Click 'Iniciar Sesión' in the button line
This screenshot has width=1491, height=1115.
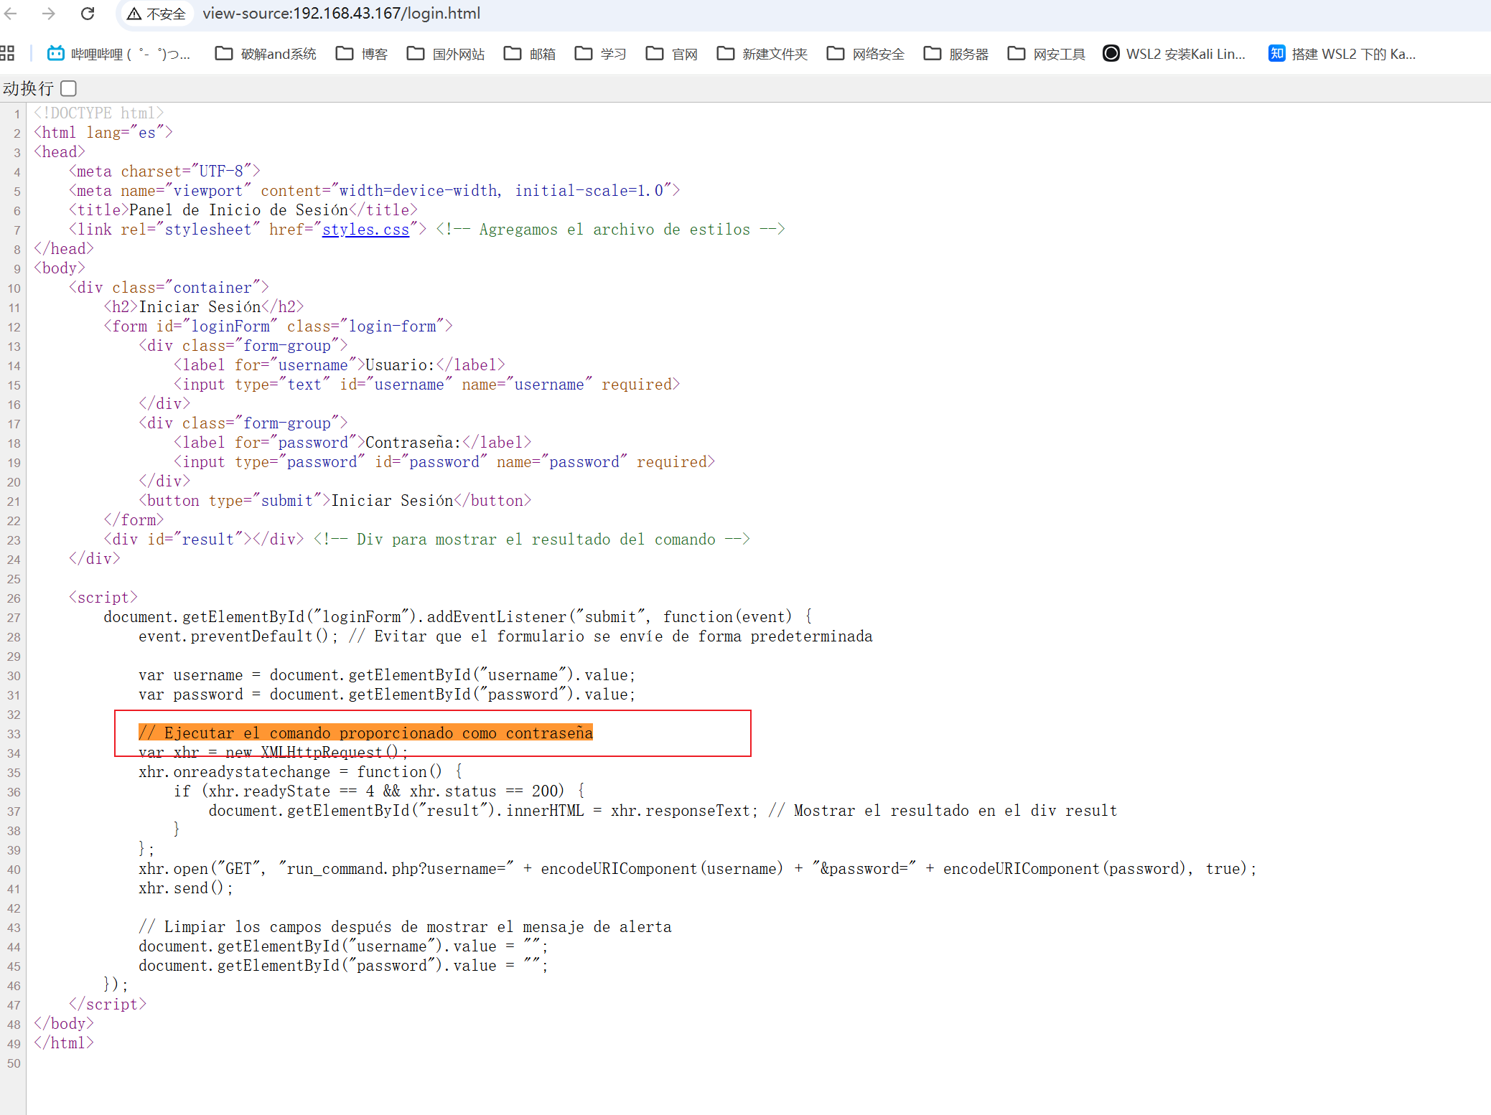coord(392,501)
